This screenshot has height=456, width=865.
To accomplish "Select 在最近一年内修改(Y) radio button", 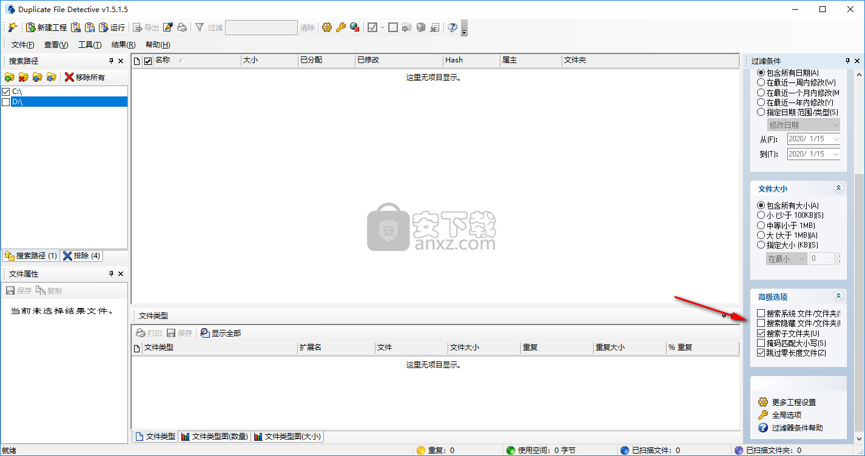I will point(761,102).
